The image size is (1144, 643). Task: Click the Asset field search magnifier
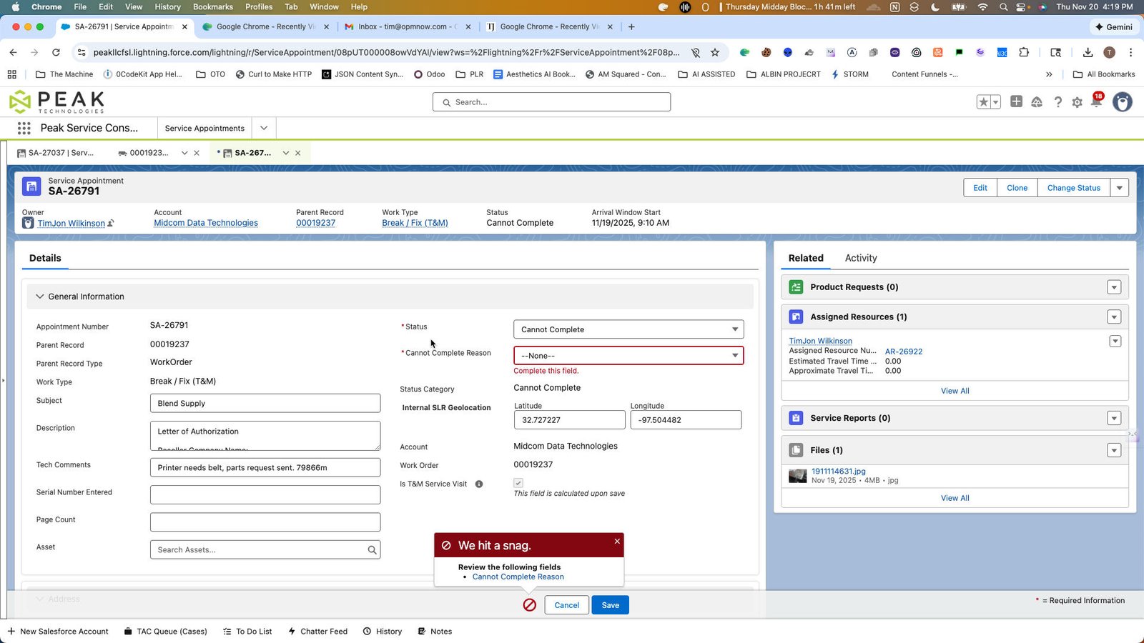pyautogui.click(x=372, y=549)
